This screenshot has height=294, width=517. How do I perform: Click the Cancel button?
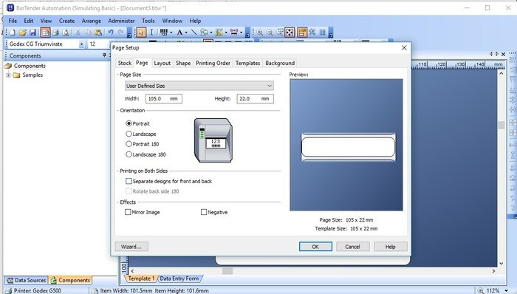(x=353, y=247)
